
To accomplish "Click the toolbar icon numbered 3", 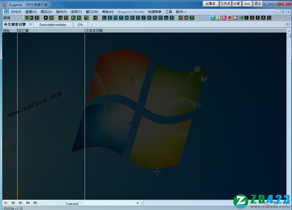I will [257, 17].
